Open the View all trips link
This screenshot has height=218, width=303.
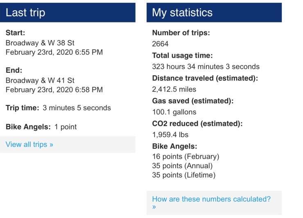(29, 145)
